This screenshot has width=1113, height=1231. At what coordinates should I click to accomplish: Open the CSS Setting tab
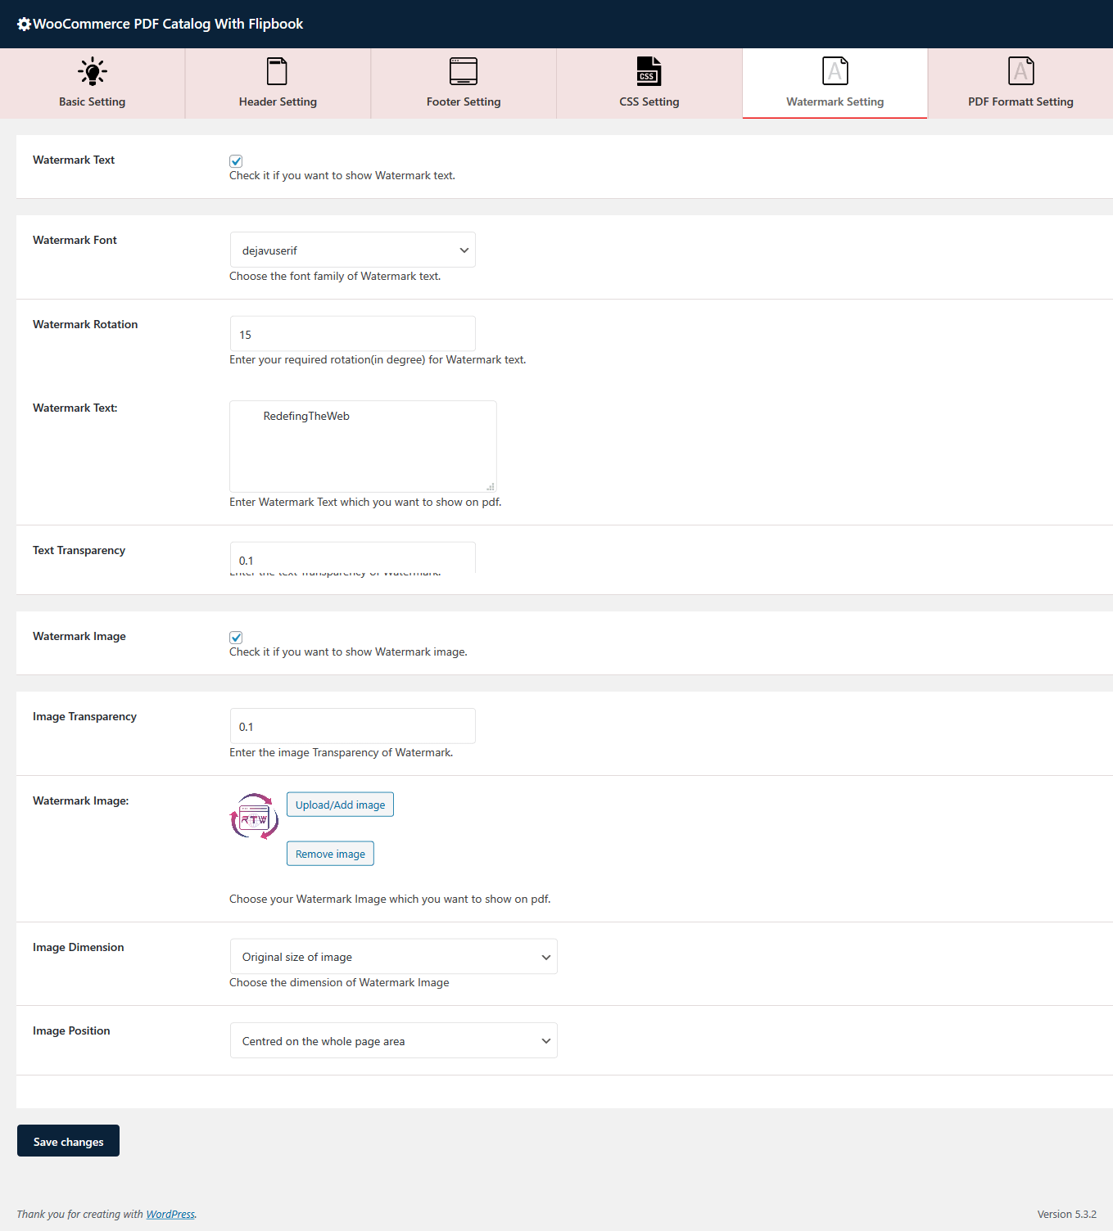point(649,101)
